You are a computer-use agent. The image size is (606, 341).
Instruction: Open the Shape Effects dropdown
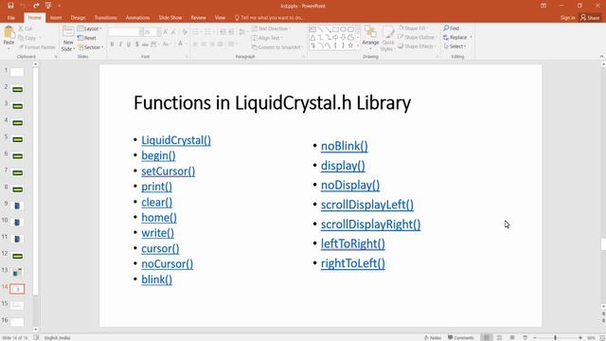pyautogui.click(x=417, y=46)
